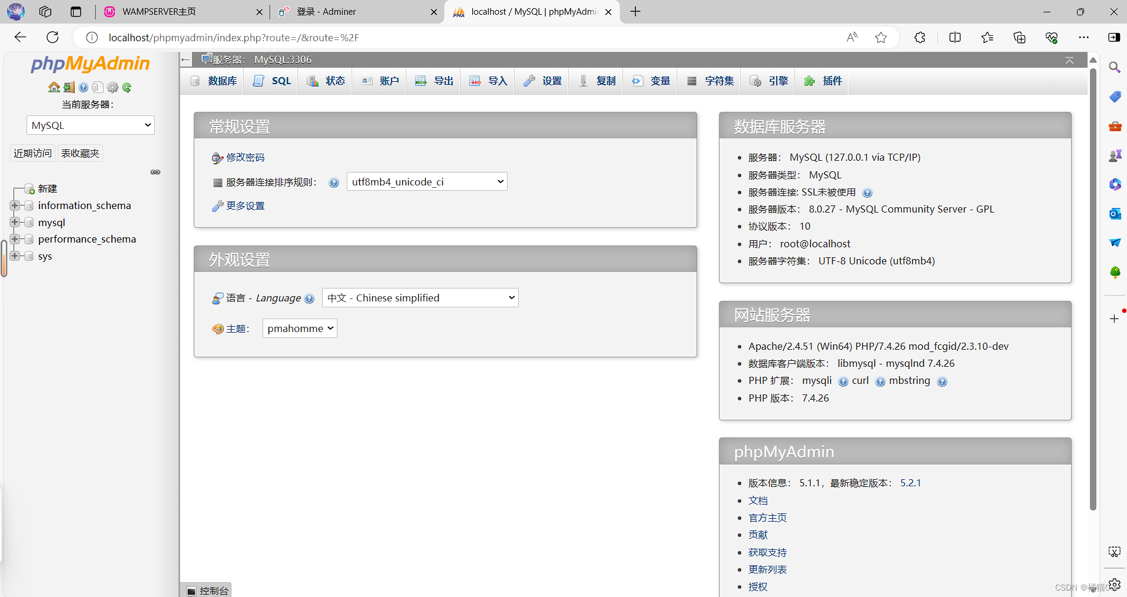This screenshot has width=1127, height=597.
Task: Click the link-with-main-panel chain icon
Action: click(155, 172)
